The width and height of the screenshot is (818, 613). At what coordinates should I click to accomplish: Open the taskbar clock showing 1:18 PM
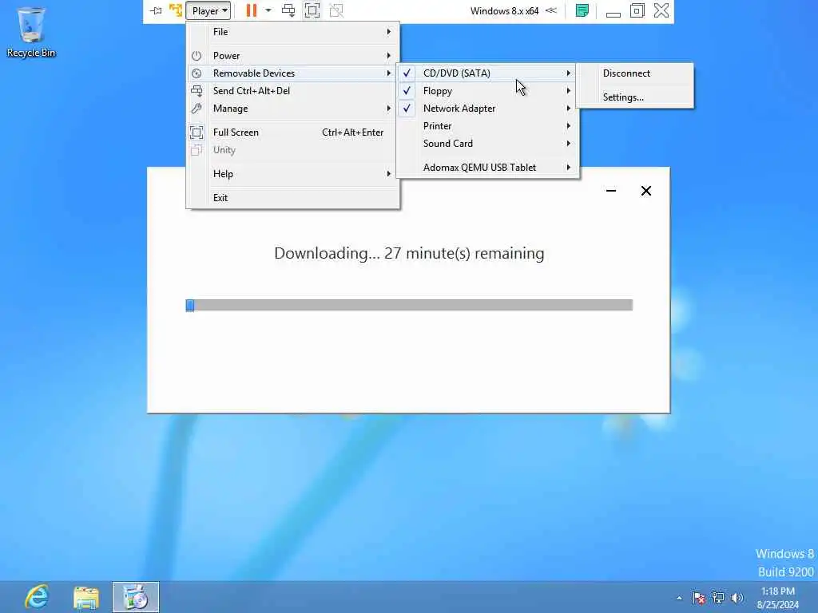tap(778, 597)
